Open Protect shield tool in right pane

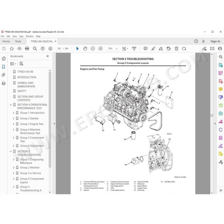point(220,130)
